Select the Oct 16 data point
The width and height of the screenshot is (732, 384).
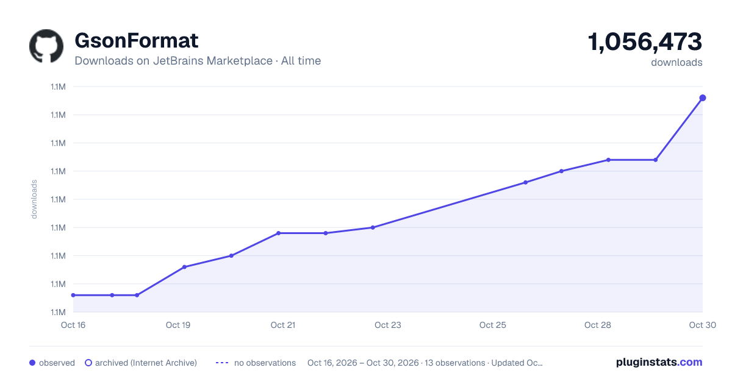tap(73, 295)
